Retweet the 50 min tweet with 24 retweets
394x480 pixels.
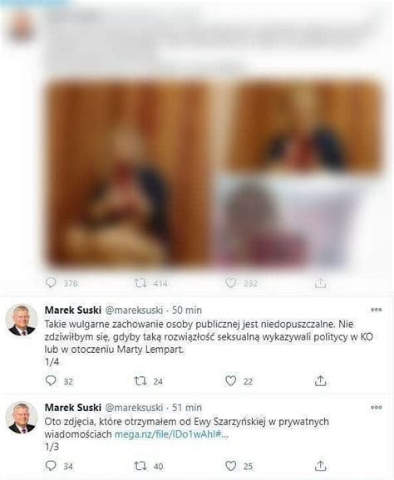pos(140,381)
